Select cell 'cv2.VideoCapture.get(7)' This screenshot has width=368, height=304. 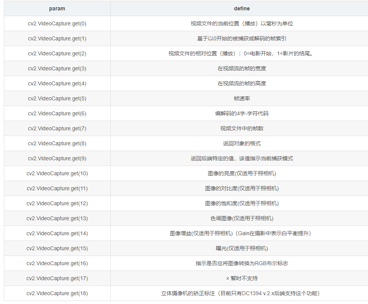click(x=57, y=129)
